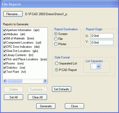The image size is (119, 113).
Task: Toggle the Rooms (rom) checkbox
Action: (4, 63)
